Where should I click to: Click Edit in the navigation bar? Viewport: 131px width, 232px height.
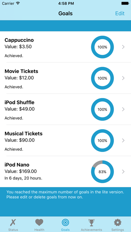(120, 13)
